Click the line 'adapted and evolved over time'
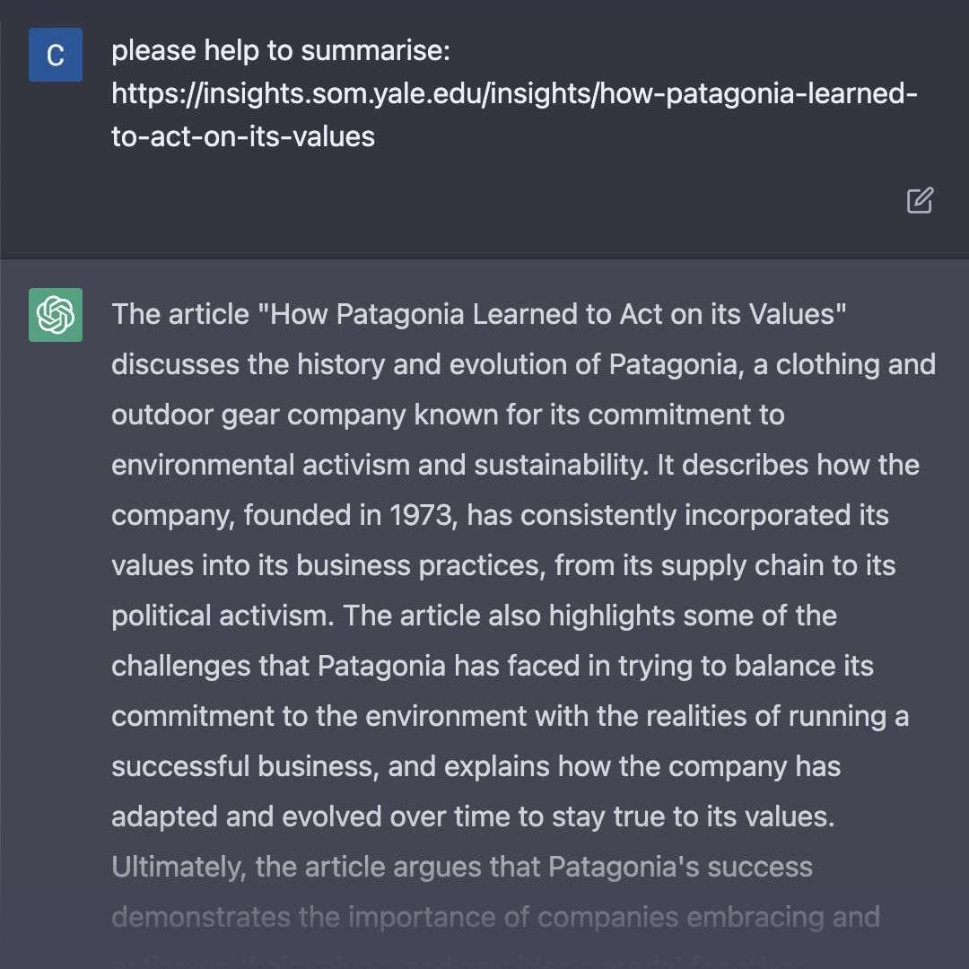Viewport: 969px width, 969px height. tap(473, 817)
